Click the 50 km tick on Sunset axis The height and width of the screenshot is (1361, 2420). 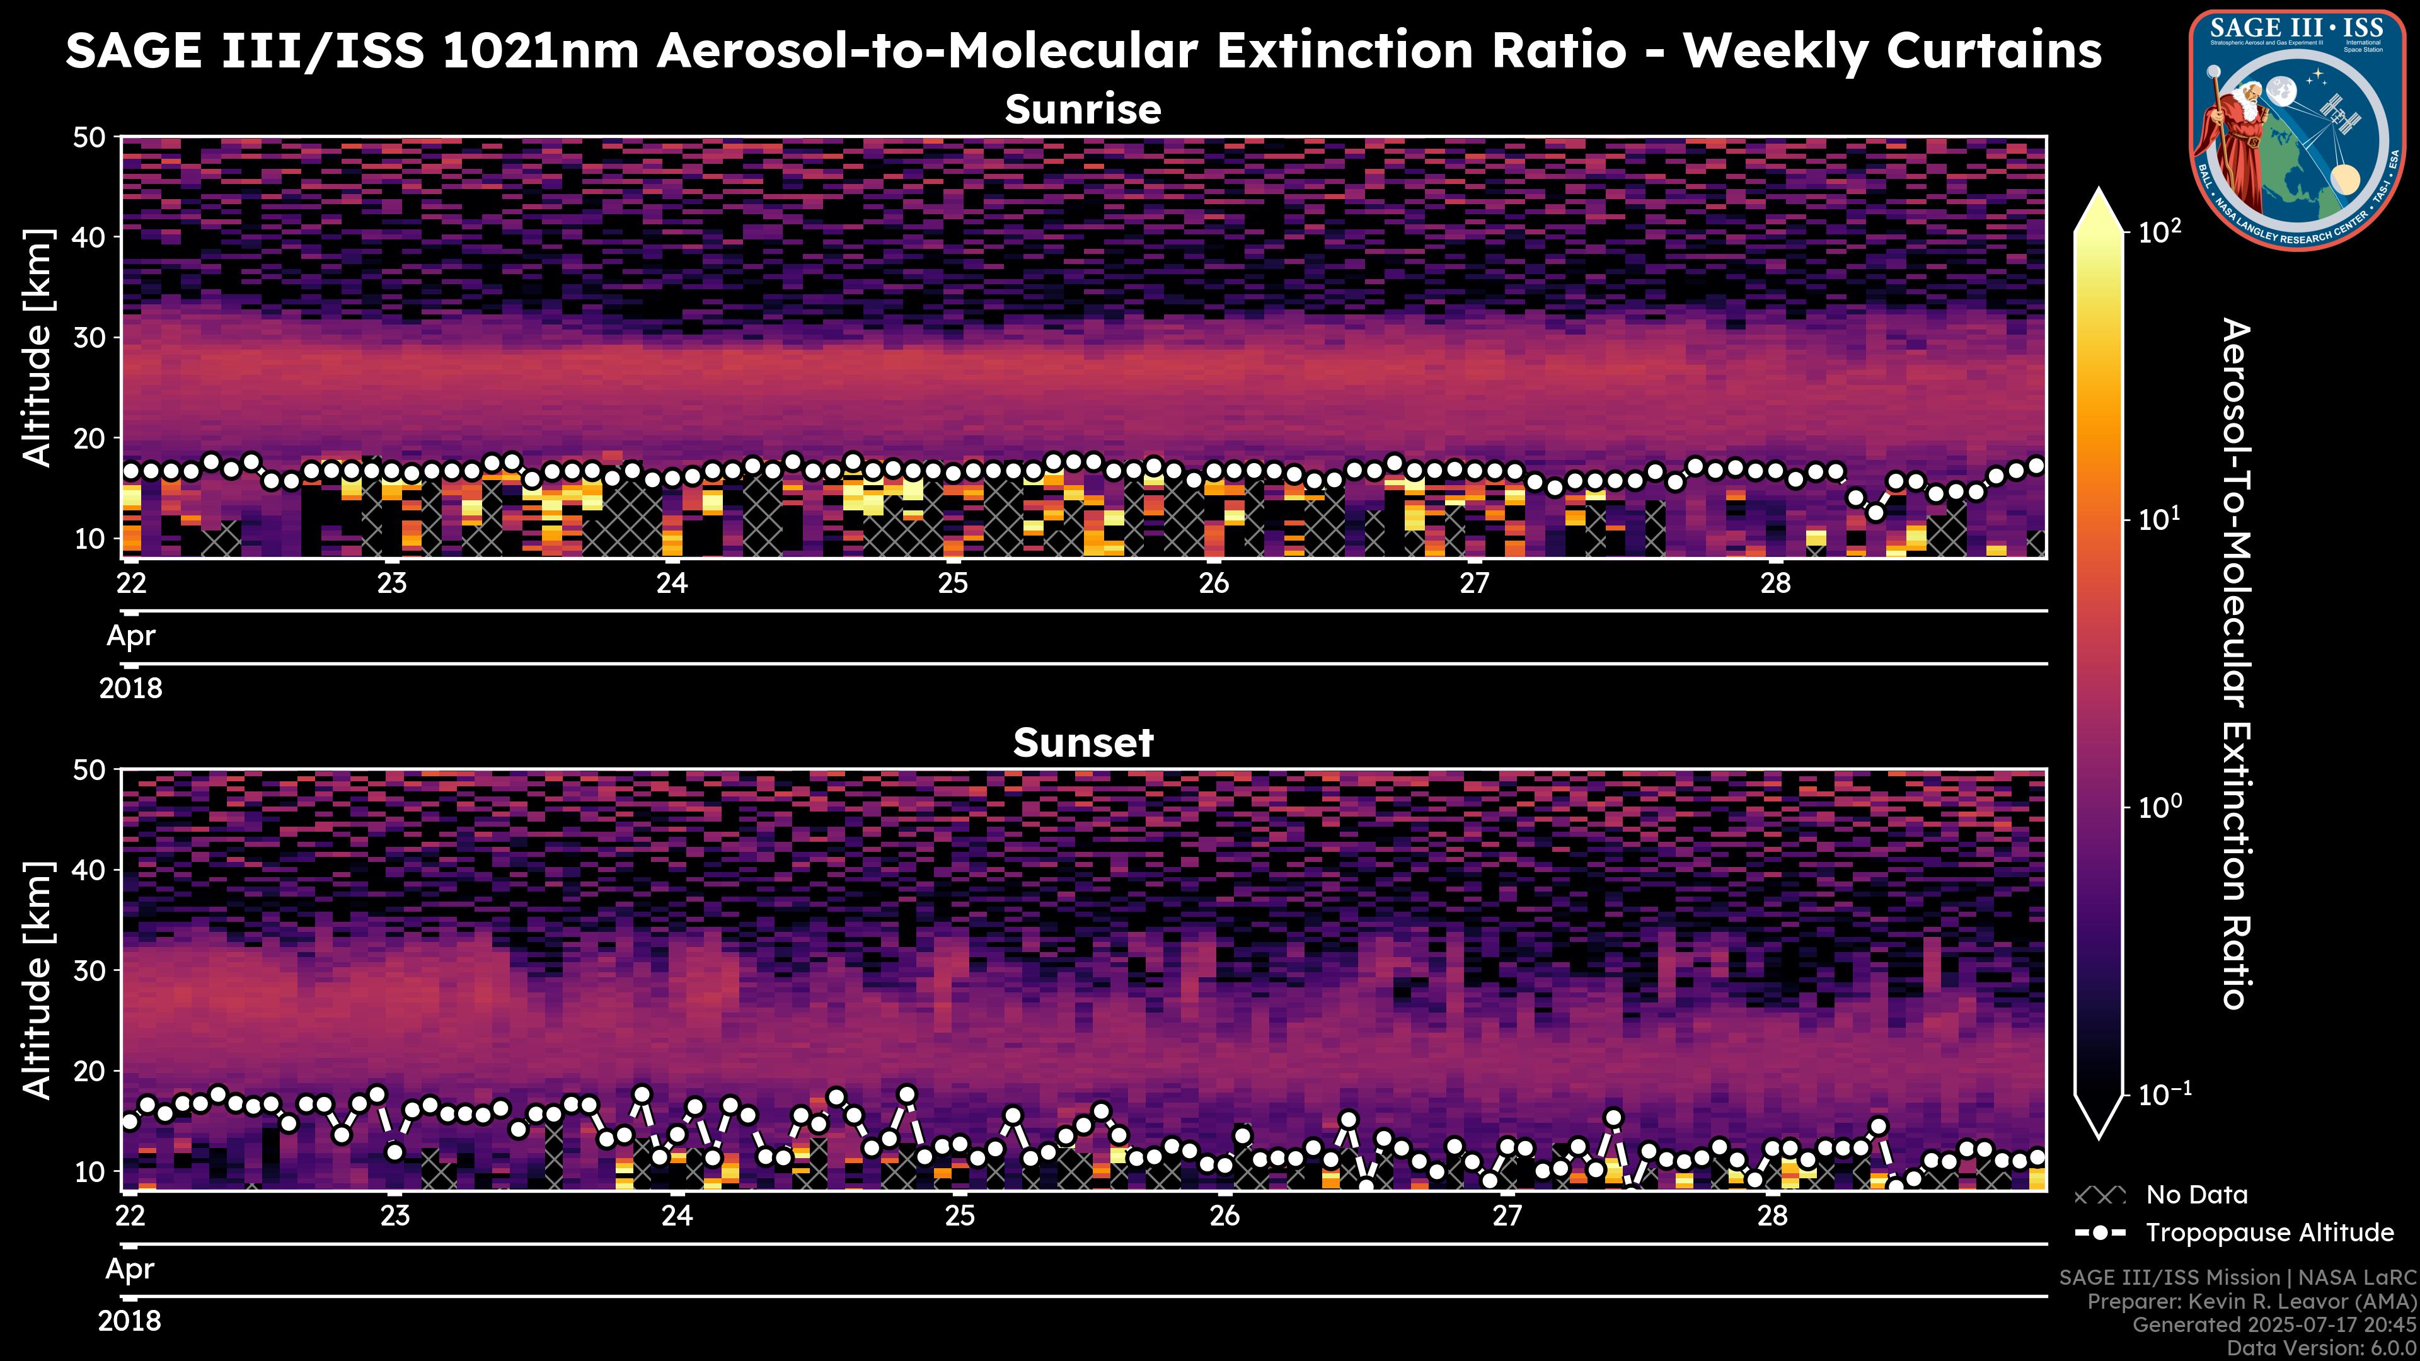(x=90, y=770)
